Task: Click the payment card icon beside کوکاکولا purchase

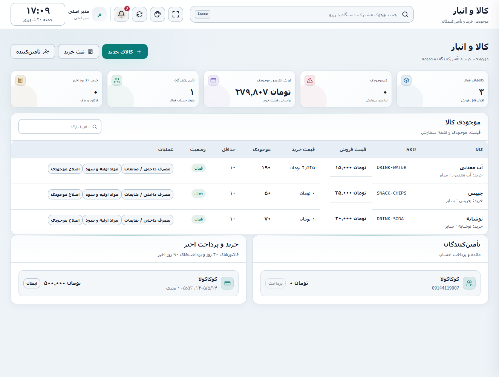Action: (x=227, y=283)
